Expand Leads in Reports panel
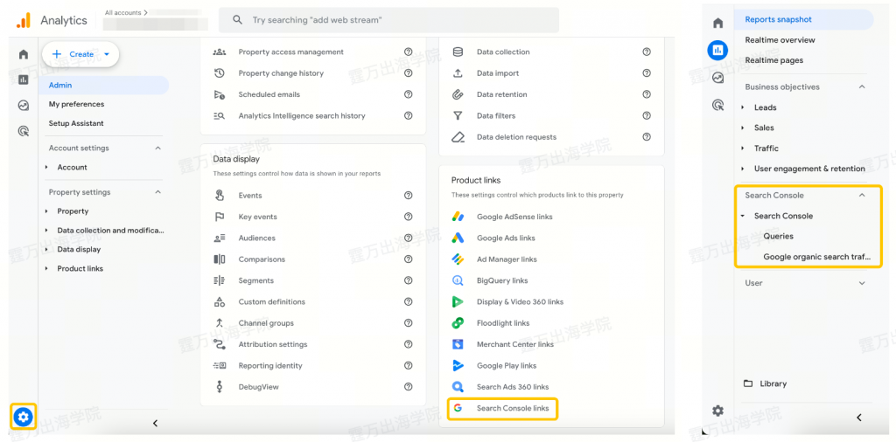The width and height of the screenshot is (896, 442). 743,107
